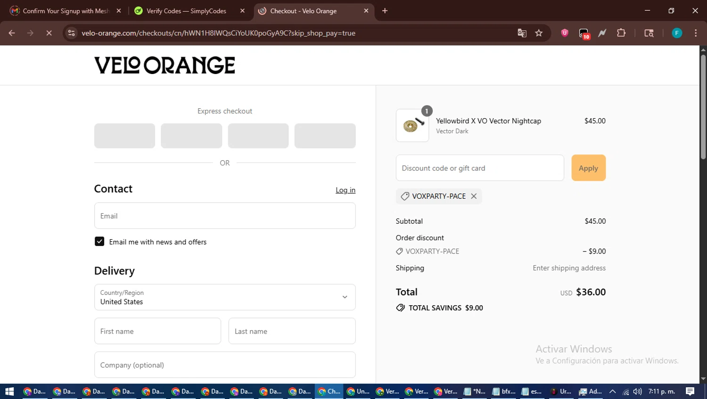
Task: Open the Un... Chrome taskbar window
Action: (358, 391)
